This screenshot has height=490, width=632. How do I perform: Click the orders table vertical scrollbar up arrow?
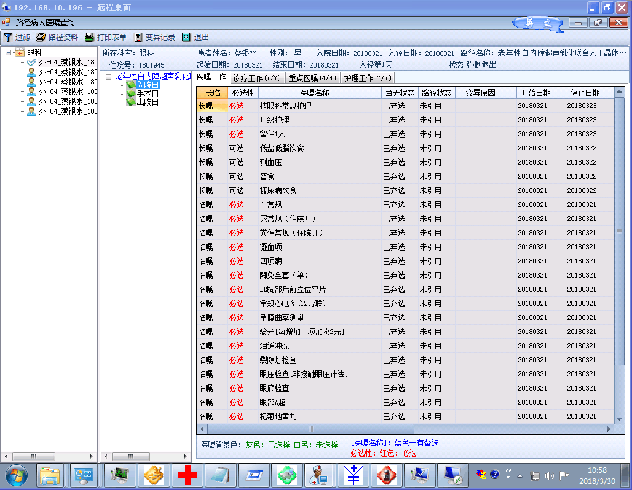tap(620, 92)
